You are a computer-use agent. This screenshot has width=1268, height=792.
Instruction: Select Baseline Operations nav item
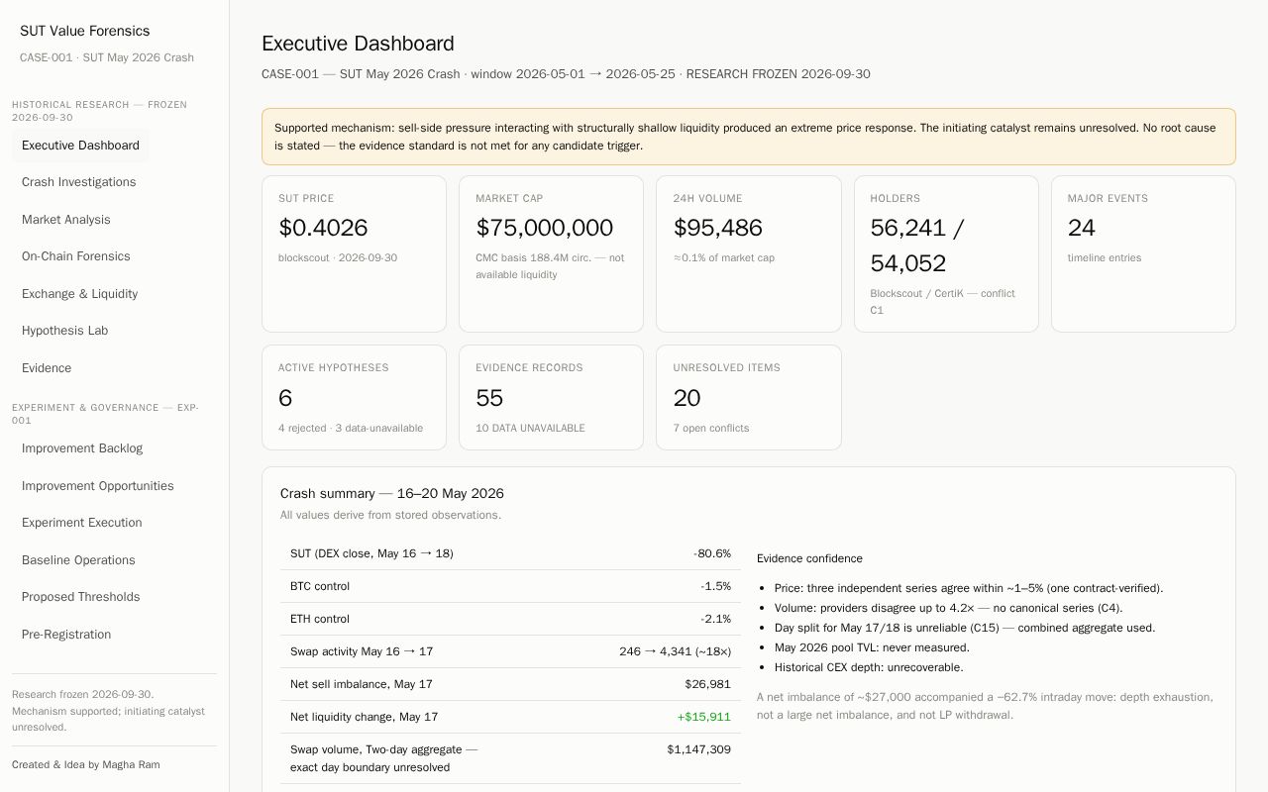tap(78, 560)
